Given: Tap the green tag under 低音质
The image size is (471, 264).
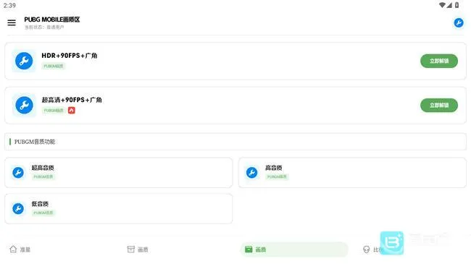Looking at the screenshot, I should tap(43, 213).
